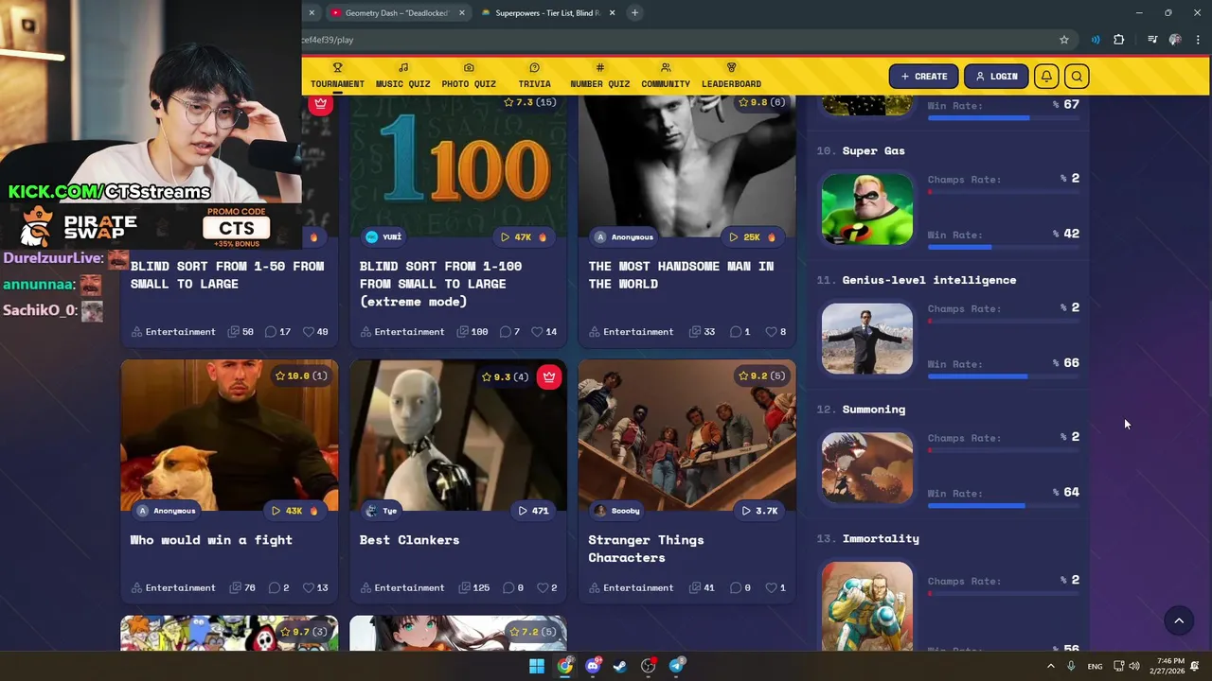This screenshot has width=1212, height=681.
Task: Click crown badge on Best Clankers card
Action: click(x=549, y=376)
